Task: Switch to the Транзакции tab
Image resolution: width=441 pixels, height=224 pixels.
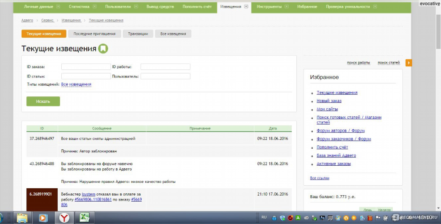Action: tap(138, 34)
